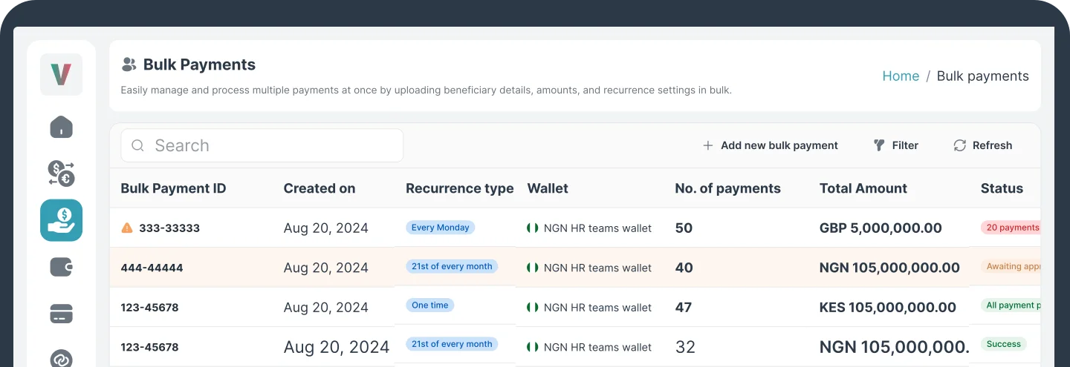Click Recurrence type column header

click(459, 188)
